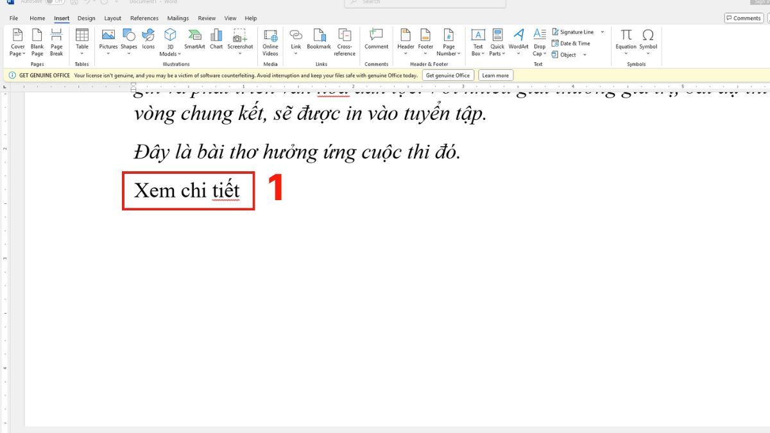Insert a Text Box
This screenshot has width=770, height=433.
[478, 42]
